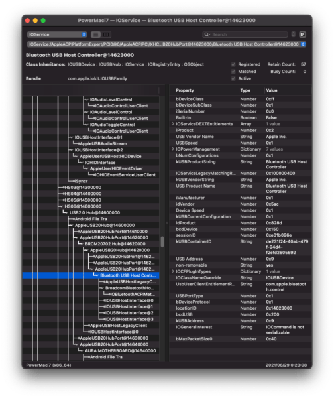
Task: Select the locationID property row
Action: point(241,308)
